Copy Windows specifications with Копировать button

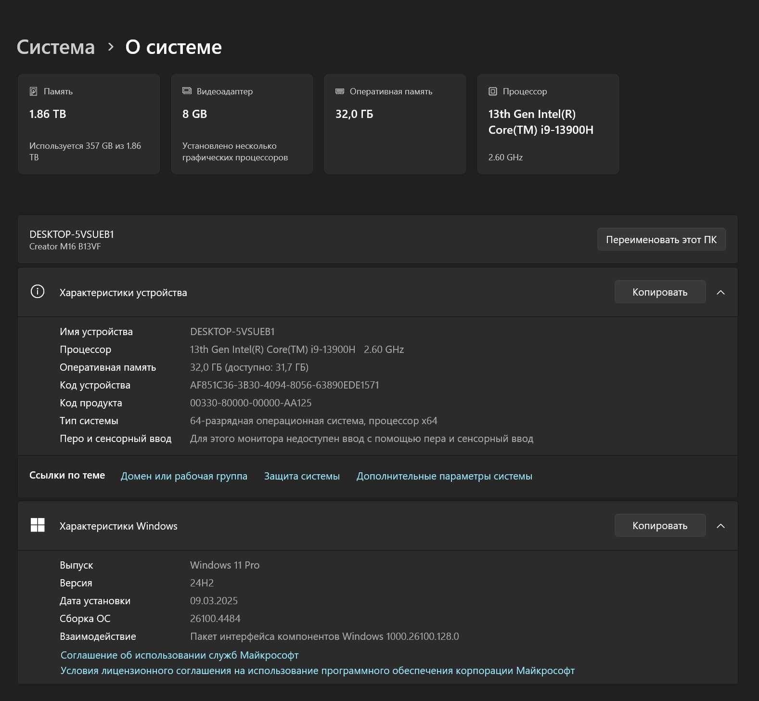click(660, 526)
